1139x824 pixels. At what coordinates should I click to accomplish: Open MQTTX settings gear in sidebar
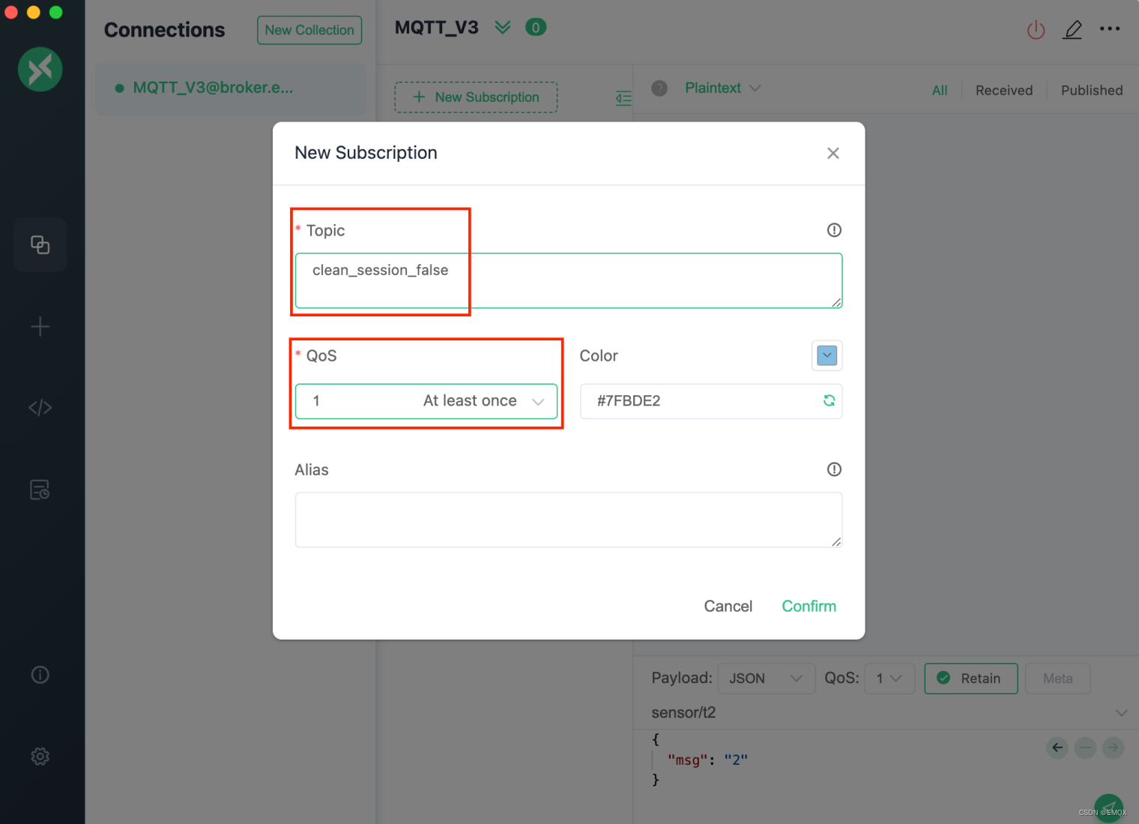click(x=40, y=756)
